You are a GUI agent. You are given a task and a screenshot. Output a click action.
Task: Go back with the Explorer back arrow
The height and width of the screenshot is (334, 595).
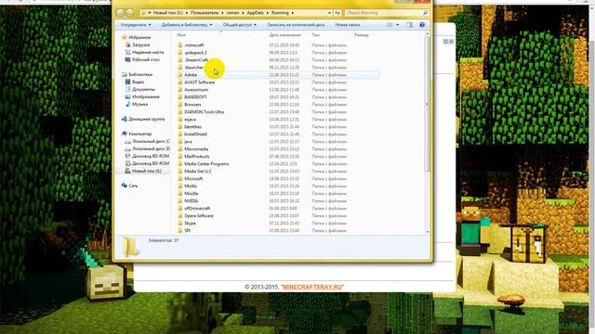[x=120, y=13]
